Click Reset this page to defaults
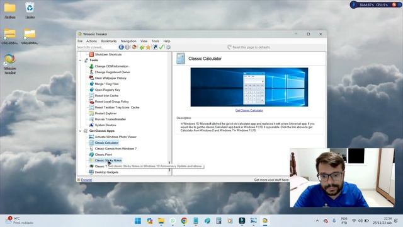The image size is (403, 227). tap(249, 47)
